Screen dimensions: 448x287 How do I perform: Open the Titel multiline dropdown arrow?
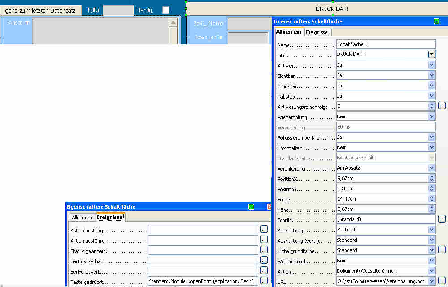click(x=431, y=54)
